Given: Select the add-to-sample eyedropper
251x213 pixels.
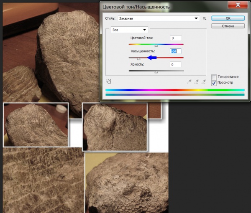Looking at the screenshot, I should 196,81.
